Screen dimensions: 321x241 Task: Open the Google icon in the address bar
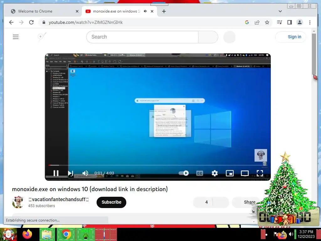click(x=247, y=22)
